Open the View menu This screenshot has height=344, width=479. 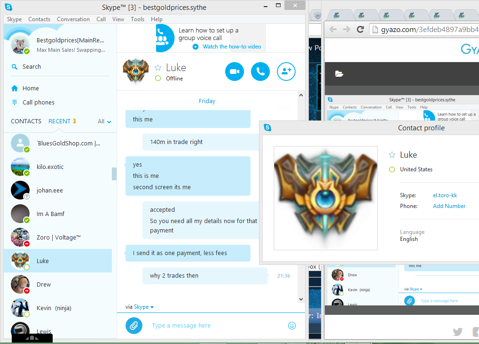[x=118, y=19]
